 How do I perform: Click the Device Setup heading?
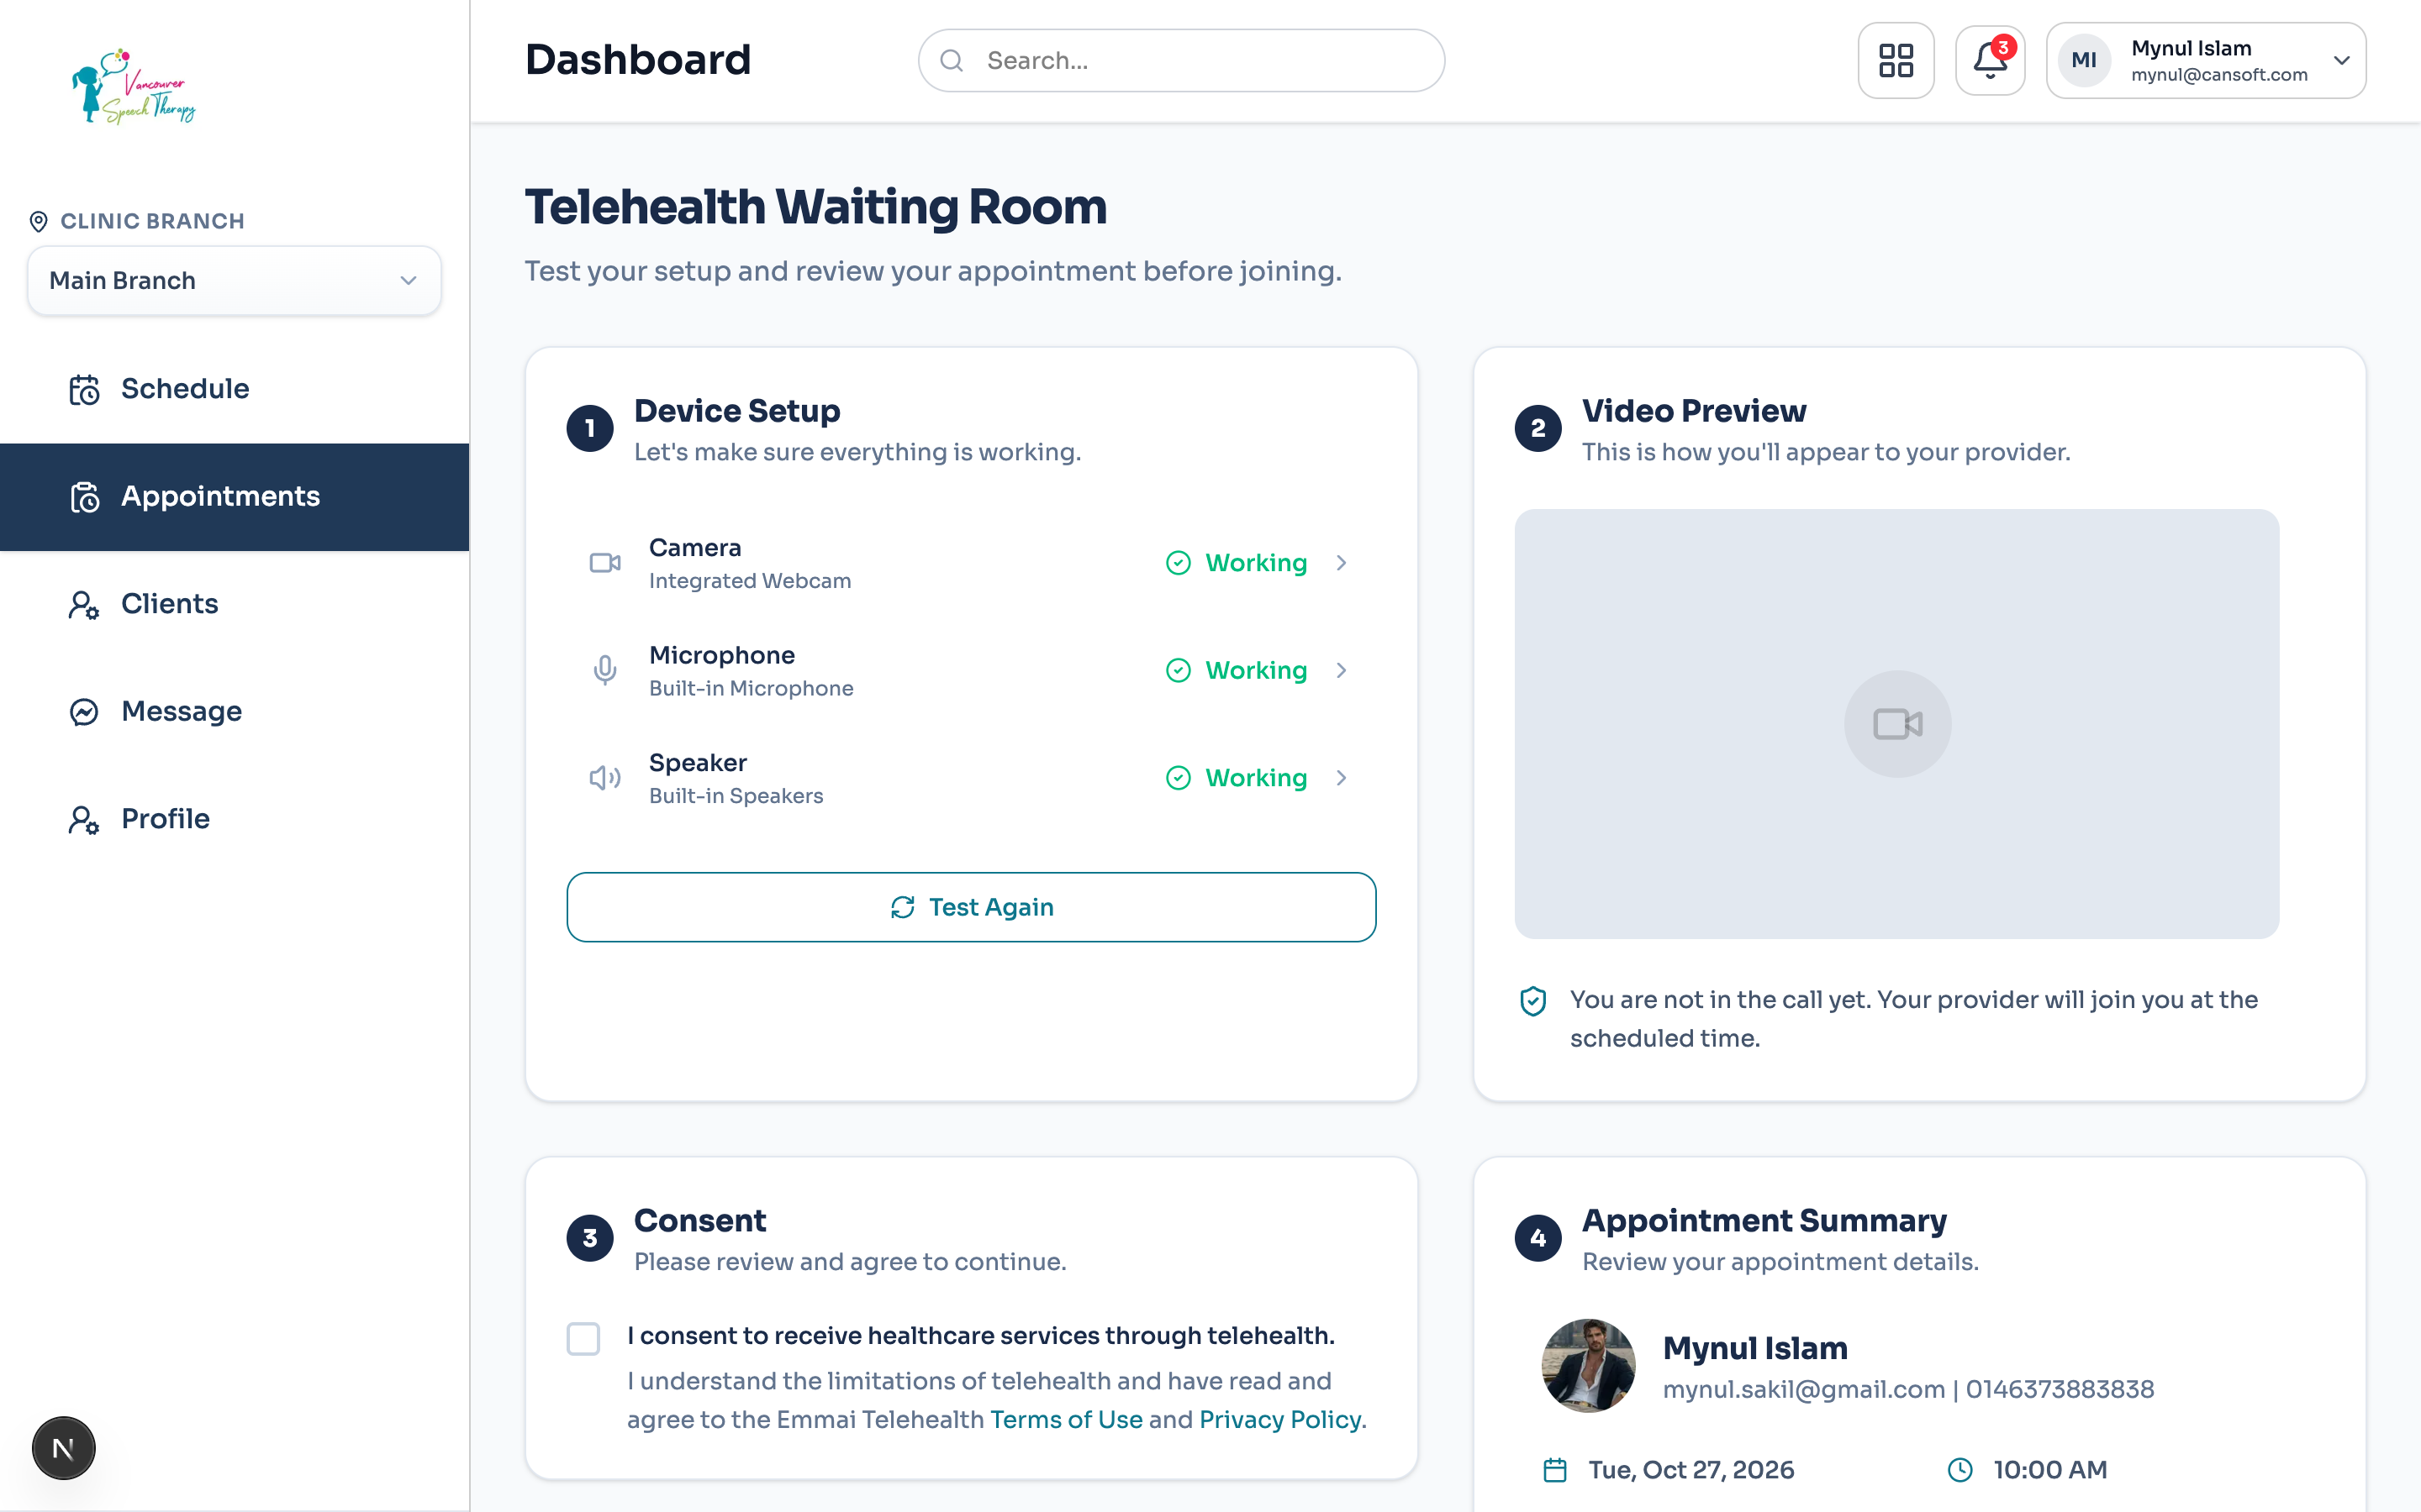point(737,411)
